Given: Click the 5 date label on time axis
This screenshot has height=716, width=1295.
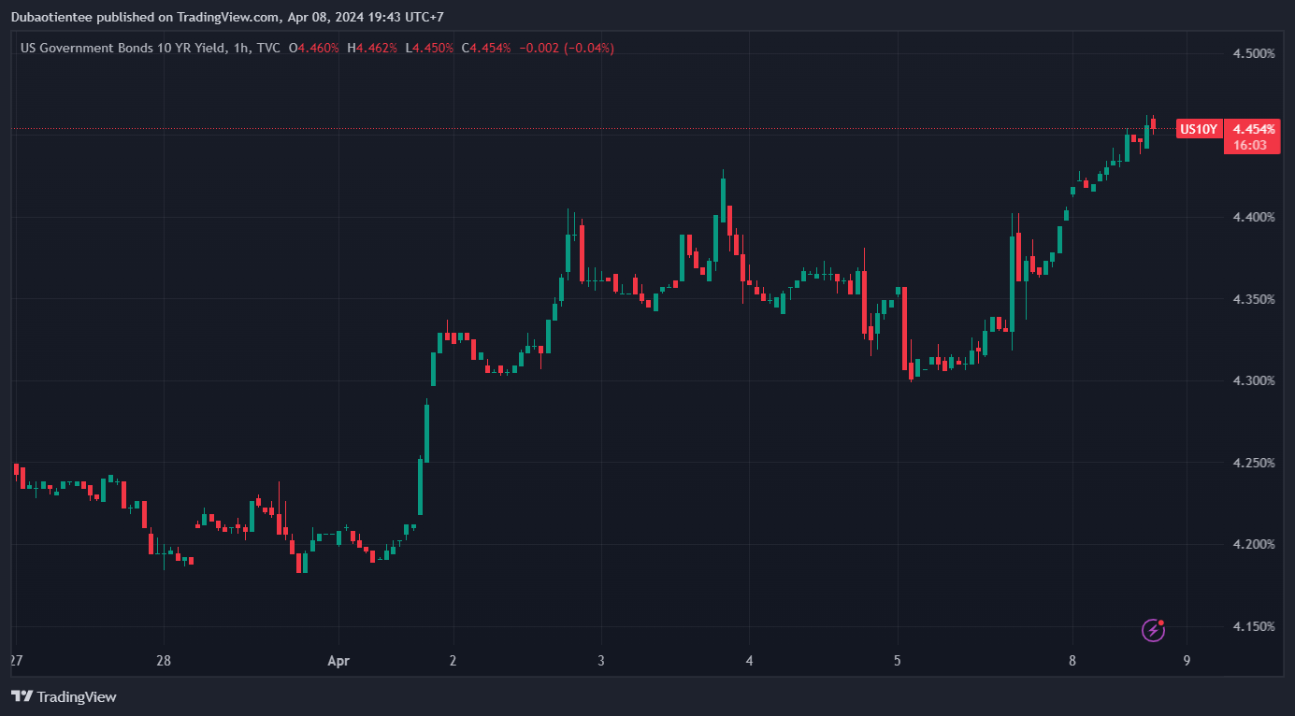Looking at the screenshot, I should (898, 661).
